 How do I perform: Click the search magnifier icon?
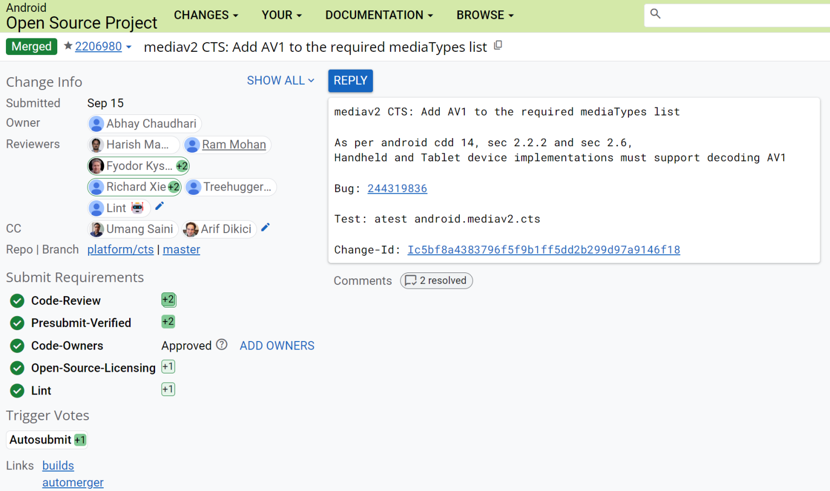655,13
